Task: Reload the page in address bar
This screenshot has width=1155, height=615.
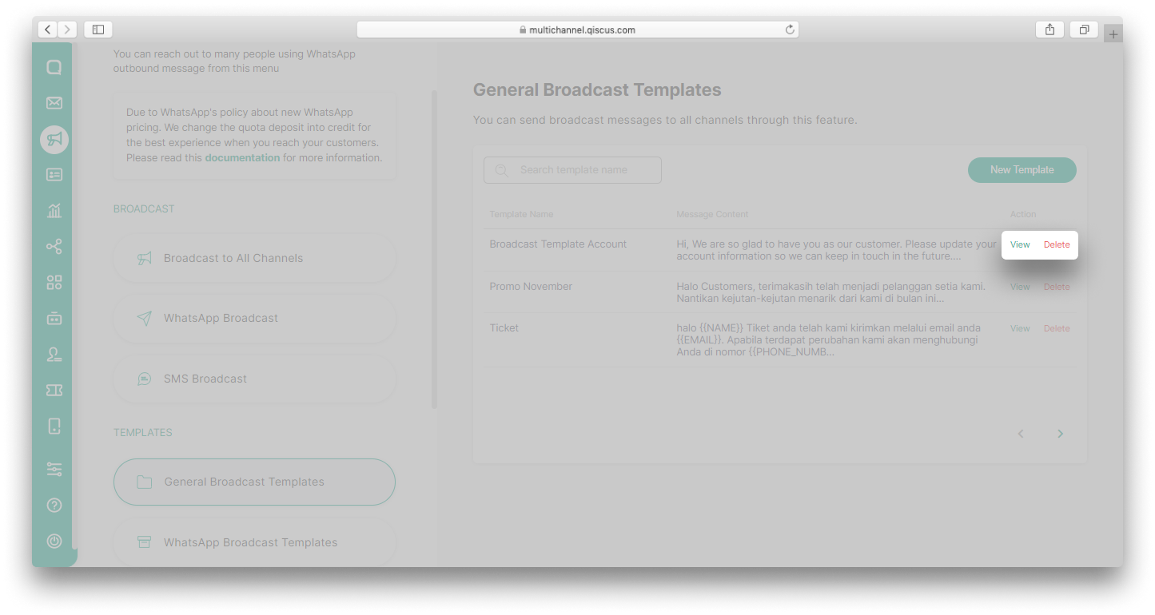Action: click(x=790, y=30)
